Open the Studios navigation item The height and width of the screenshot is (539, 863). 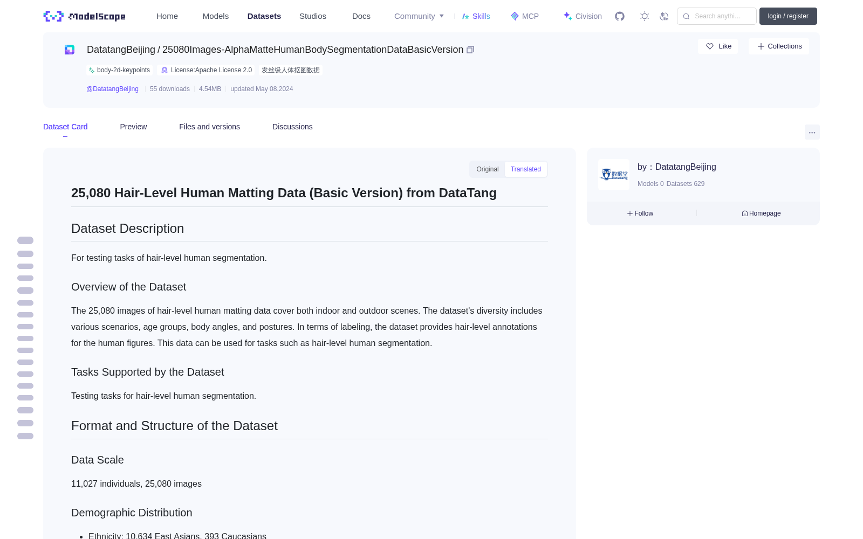tap(313, 16)
